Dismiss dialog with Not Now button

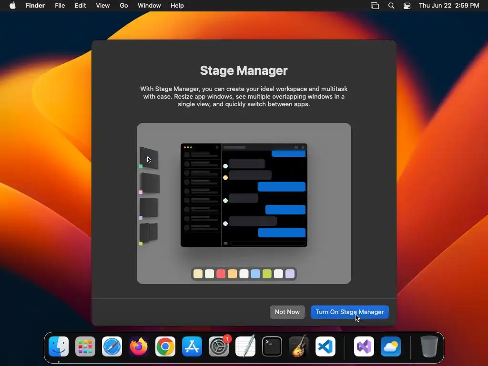click(287, 312)
